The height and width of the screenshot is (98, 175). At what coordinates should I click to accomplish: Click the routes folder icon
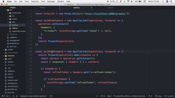tap(10, 19)
